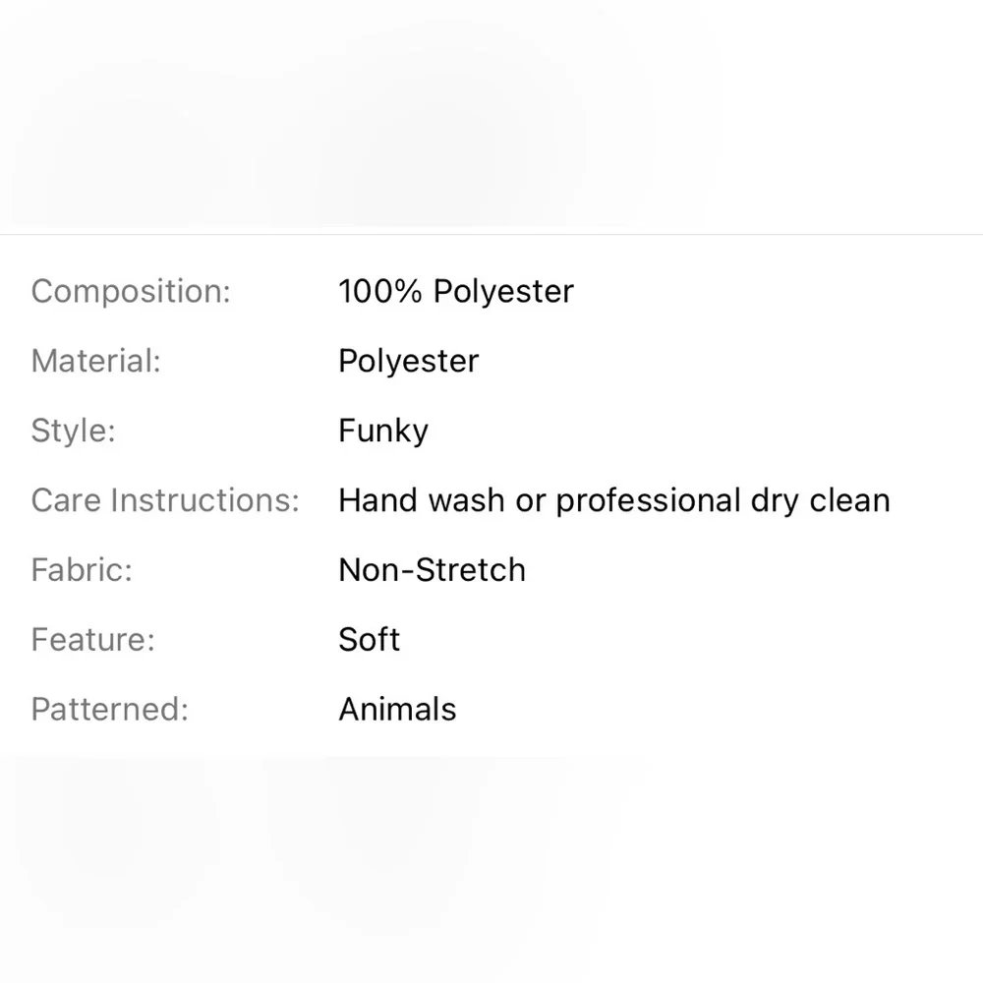Select the Non-Stretch fabric value
Viewport: 983px width, 983px height.
[432, 570]
